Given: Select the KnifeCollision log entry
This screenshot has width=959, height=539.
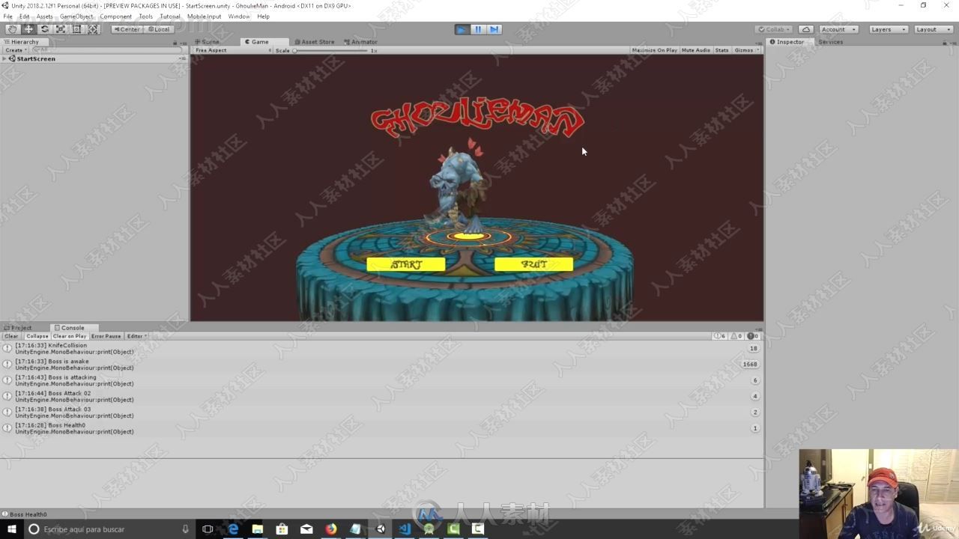Looking at the screenshot, I should click(x=381, y=348).
